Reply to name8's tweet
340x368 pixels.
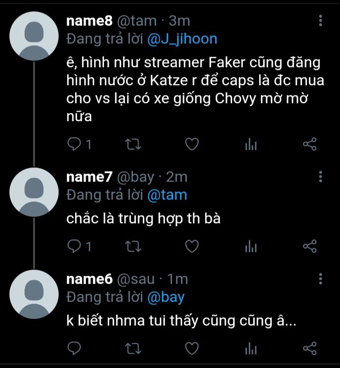[x=74, y=144]
